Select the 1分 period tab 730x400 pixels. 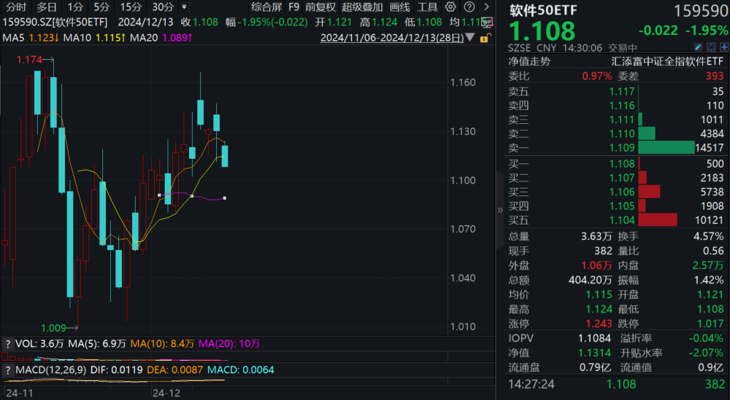tap(75, 7)
